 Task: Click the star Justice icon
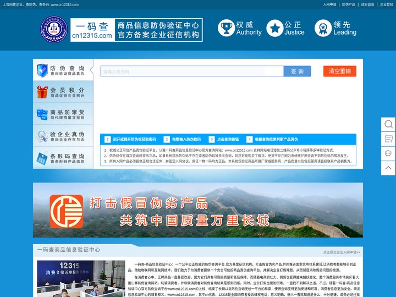point(275,28)
